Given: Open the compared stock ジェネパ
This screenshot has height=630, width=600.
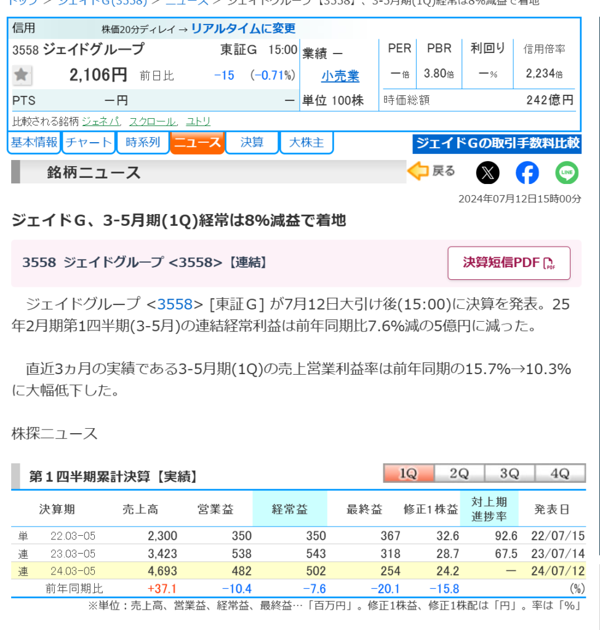Looking at the screenshot, I should pos(100,121).
